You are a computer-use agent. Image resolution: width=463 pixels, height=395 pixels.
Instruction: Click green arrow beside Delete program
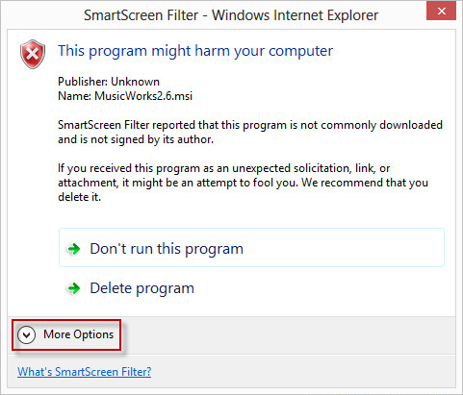(74, 288)
